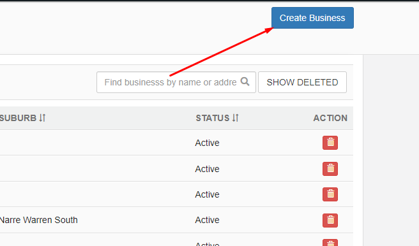The image size is (419, 246).
Task: Click the partially visible bottom row trash icon
Action: (x=330, y=243)
